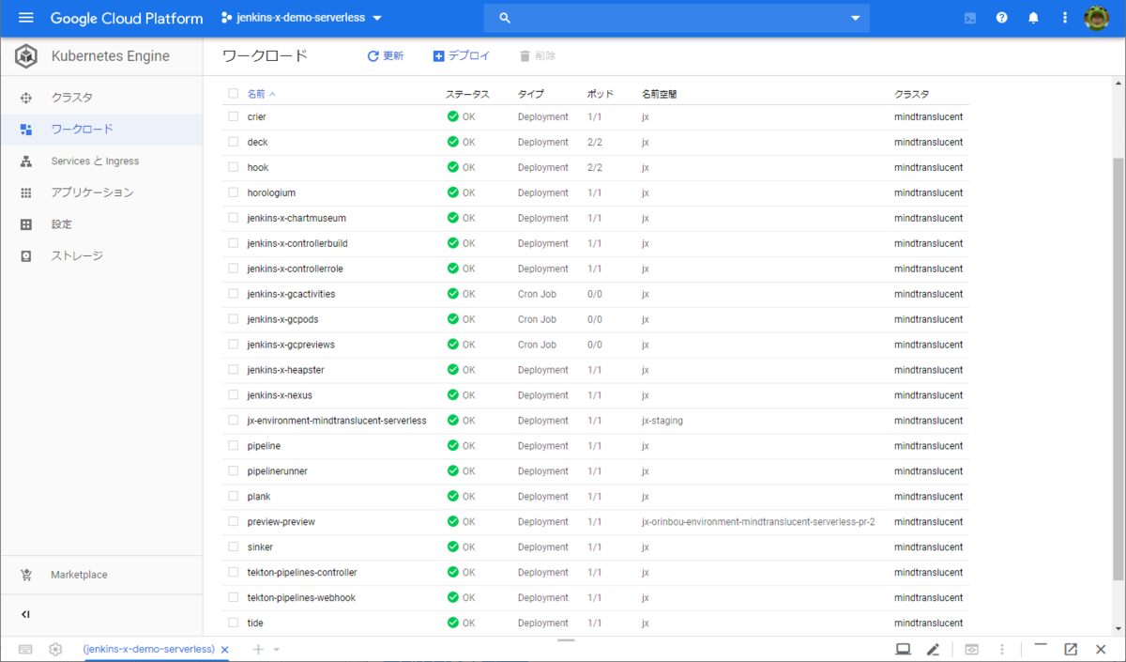Expand the search bar dropdown arrow
Viewport: 1126px width, 662px height.
coord(855,18)
